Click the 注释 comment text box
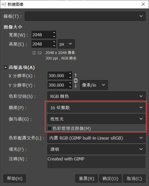This screenshot has width=149, height=186. (x=96, y=162)
